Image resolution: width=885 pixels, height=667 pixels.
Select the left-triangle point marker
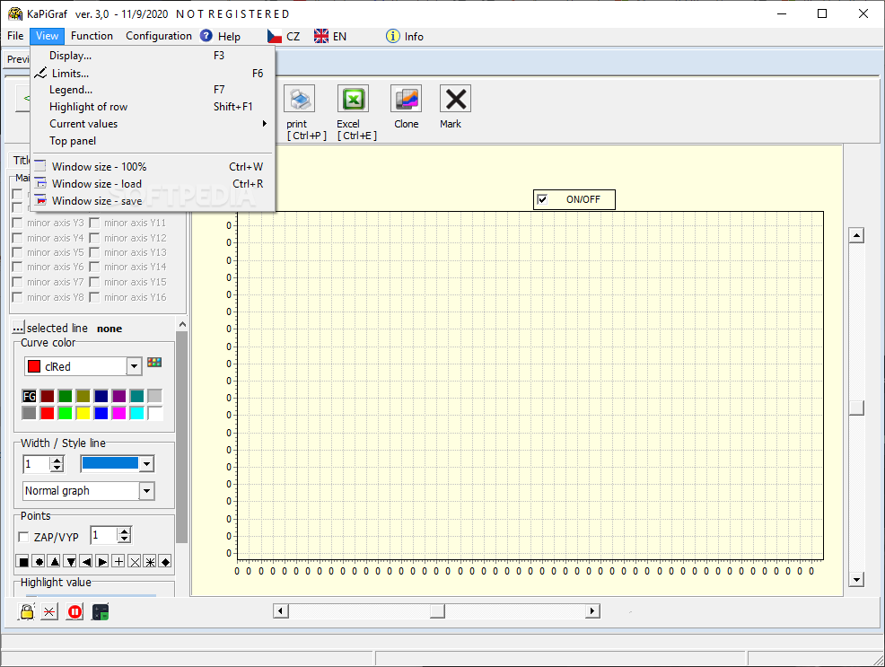86,561
